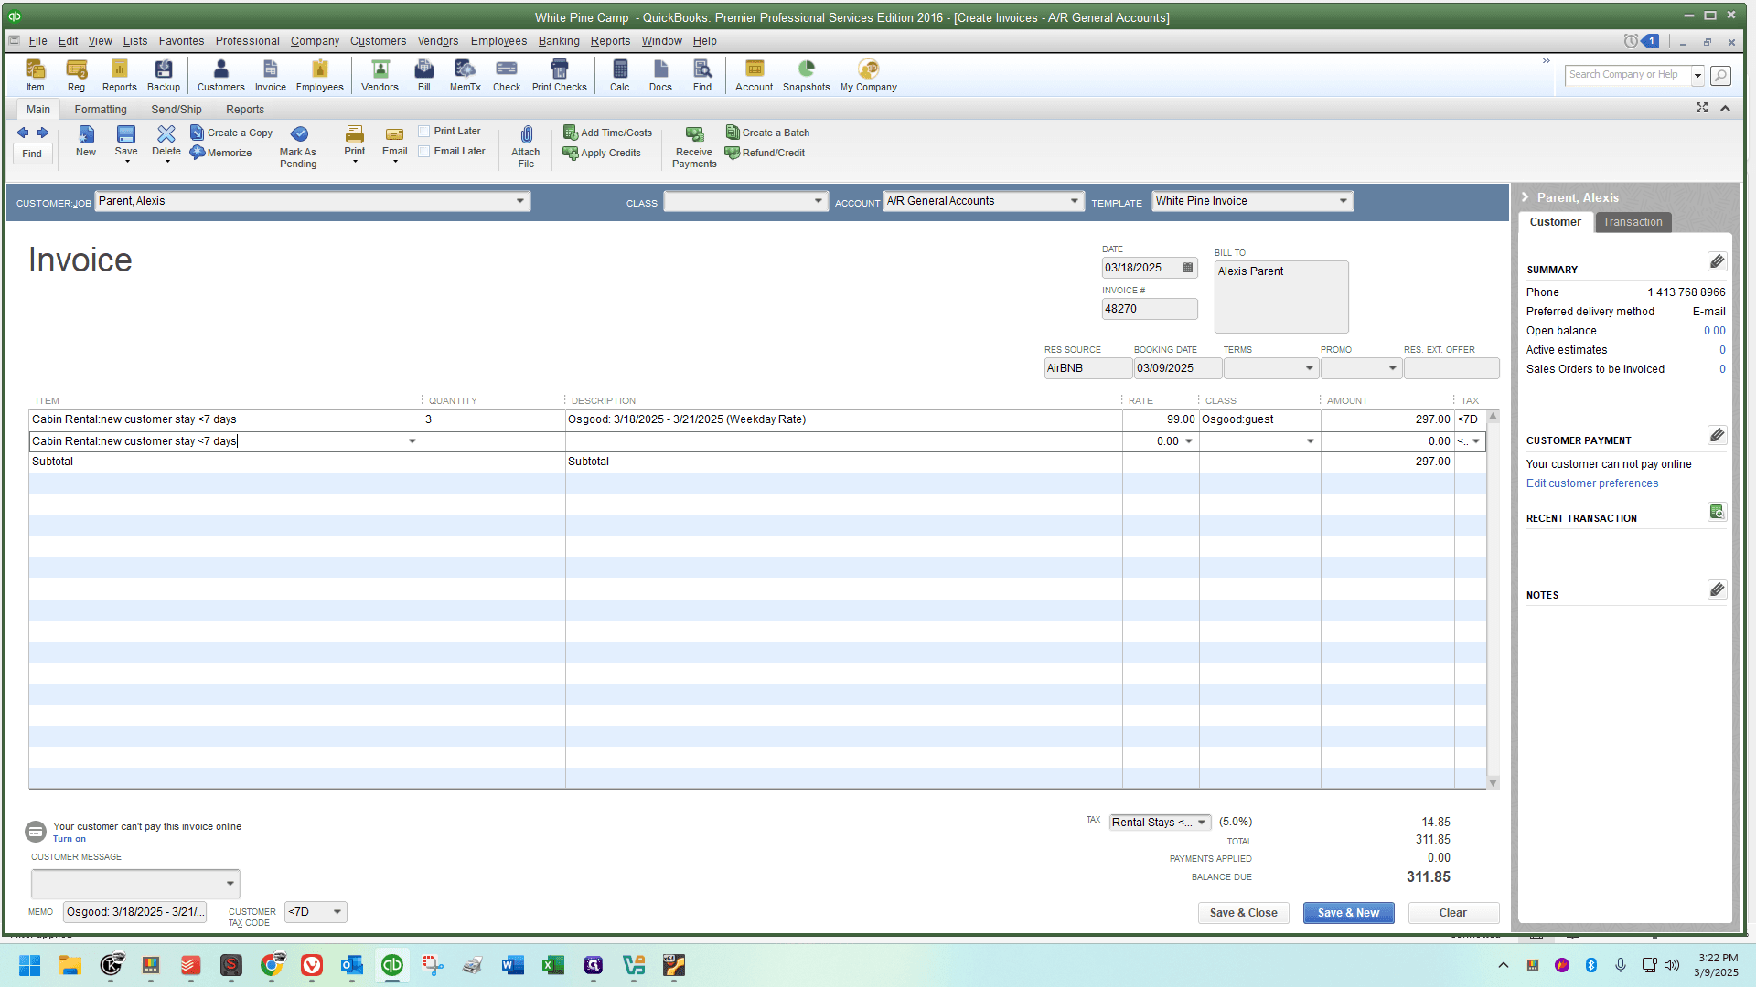
Task: Open the Customers center icon
Action: pyautogui.click(x=220, y=75)
